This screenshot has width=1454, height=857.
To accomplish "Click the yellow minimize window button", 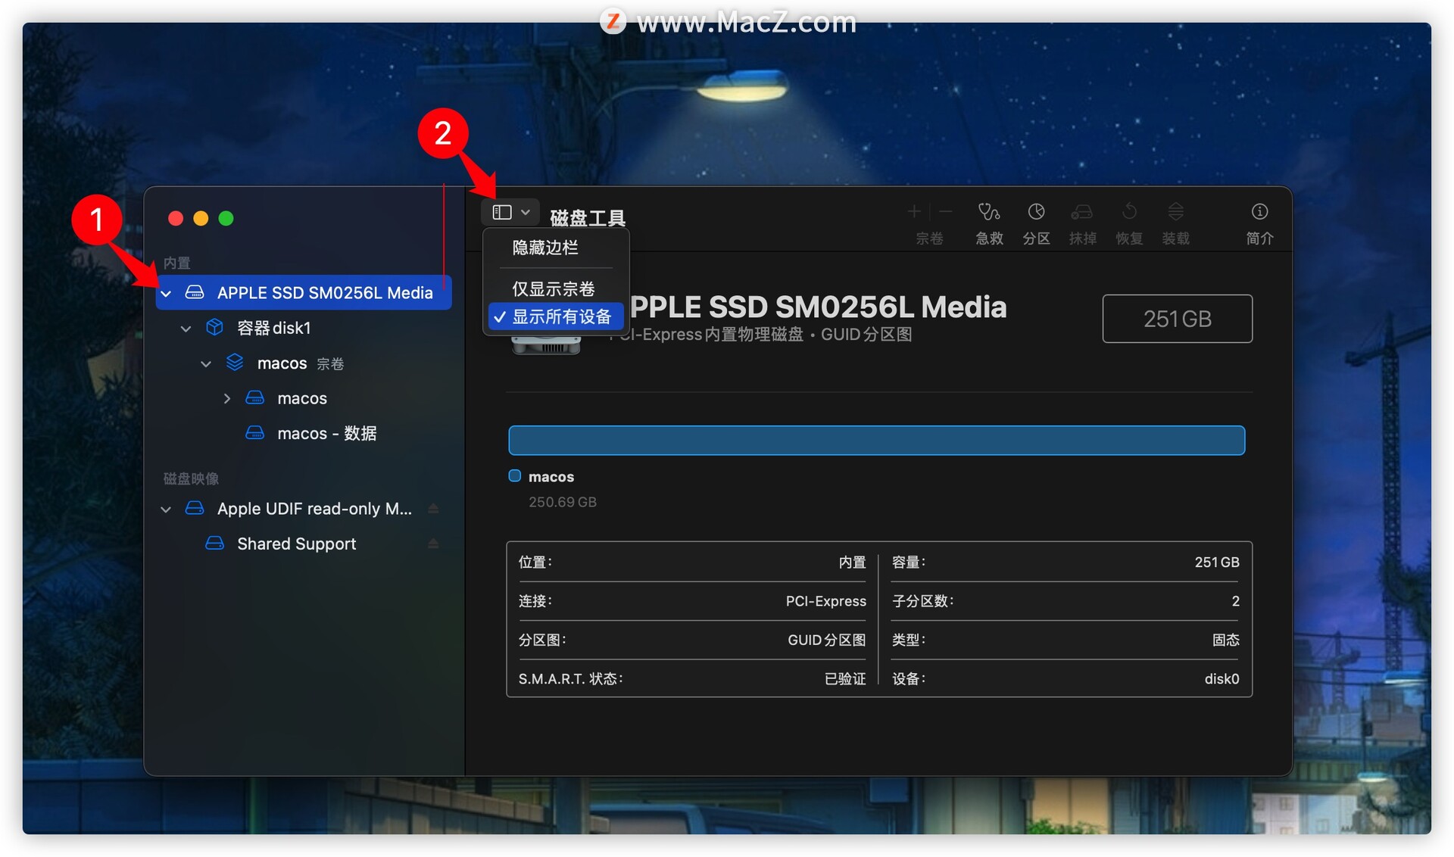I will coord(201,219).
